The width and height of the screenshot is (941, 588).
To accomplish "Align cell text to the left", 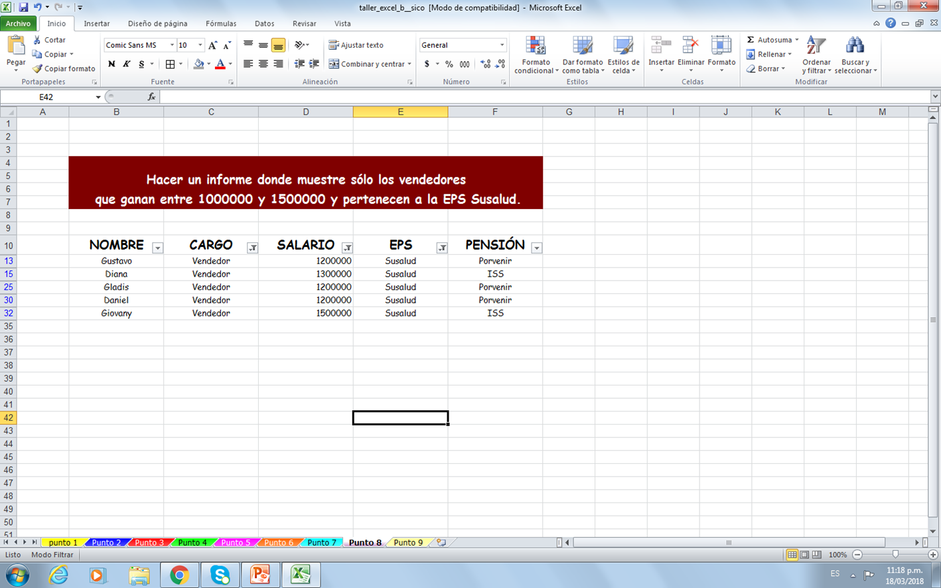I will 248,64.
